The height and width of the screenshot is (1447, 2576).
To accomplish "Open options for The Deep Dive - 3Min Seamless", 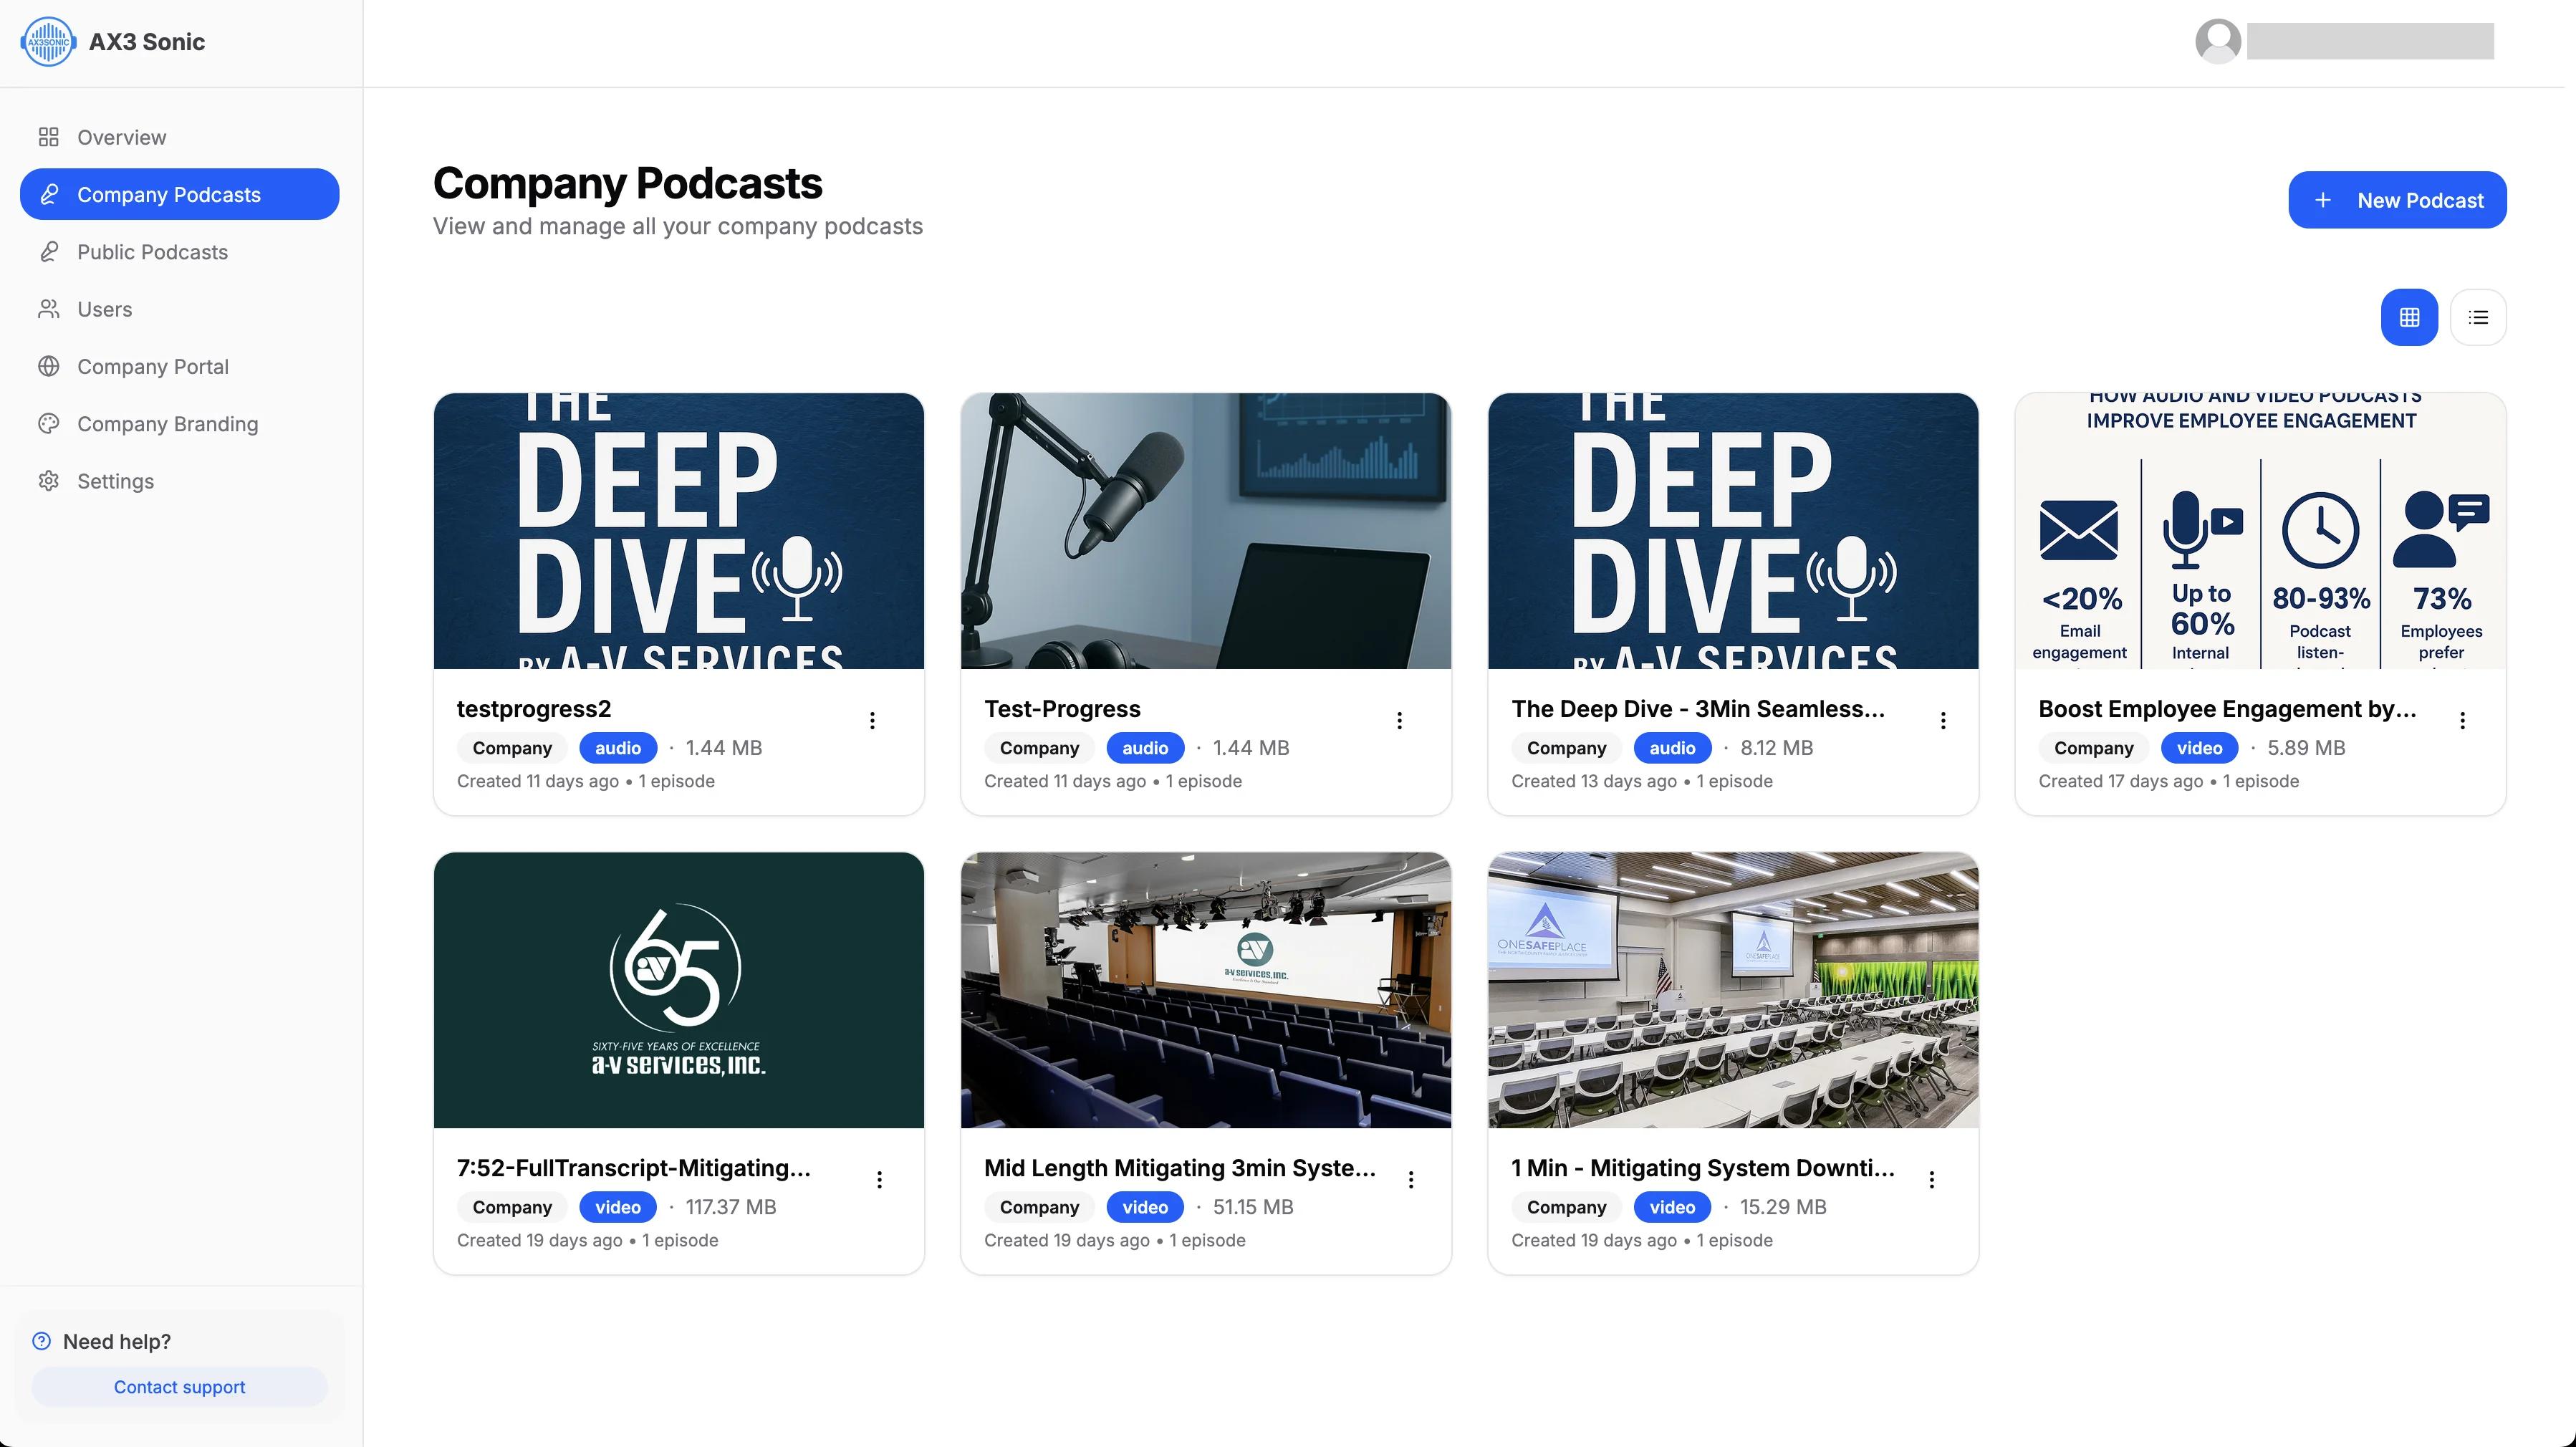I will pyautogui.click(x=1942, y=720).
